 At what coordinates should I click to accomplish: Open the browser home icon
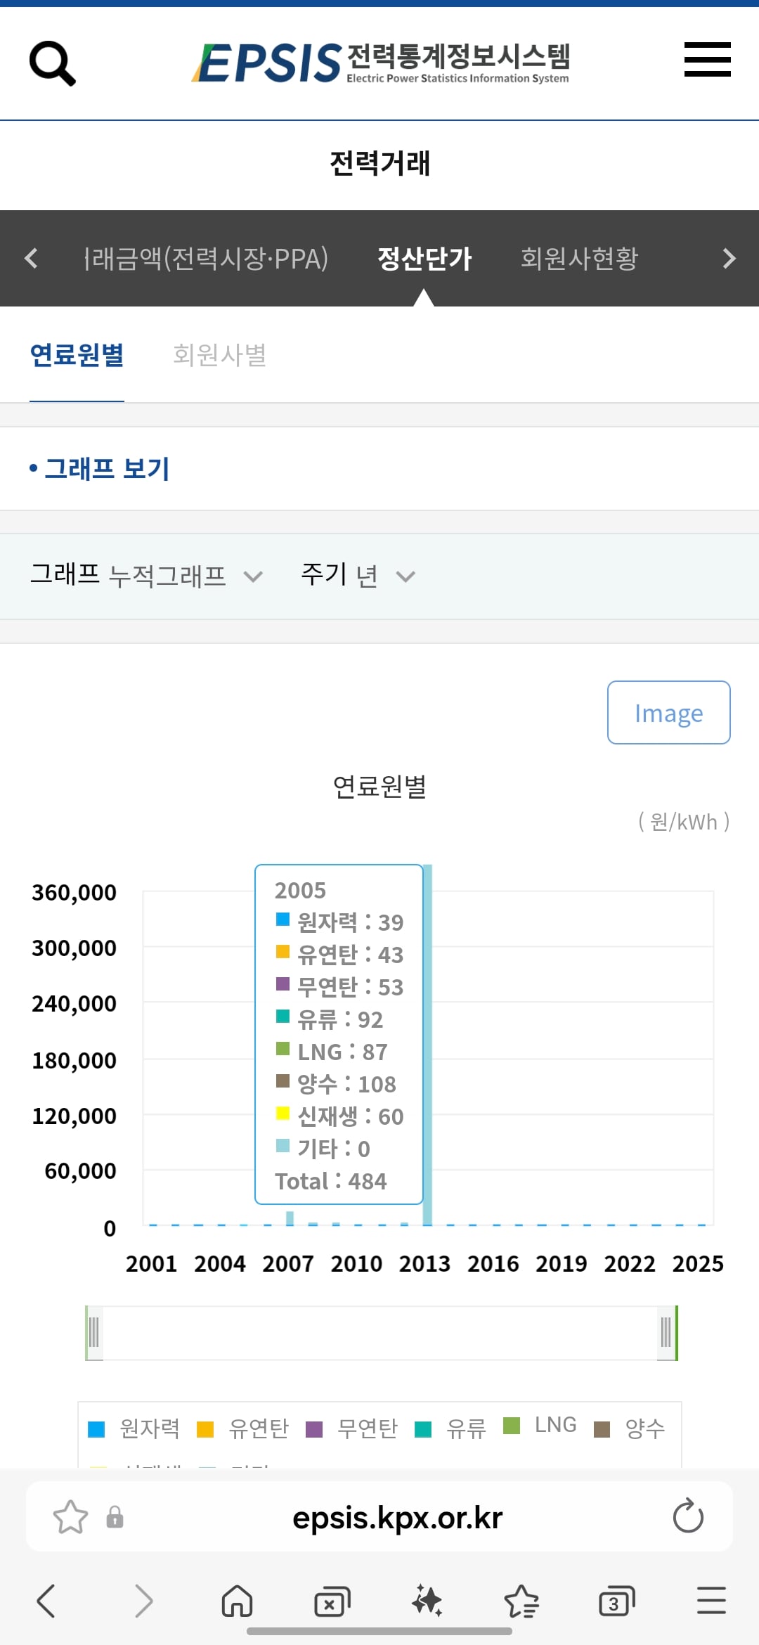pyautogui.click(x=237, y=1601)
